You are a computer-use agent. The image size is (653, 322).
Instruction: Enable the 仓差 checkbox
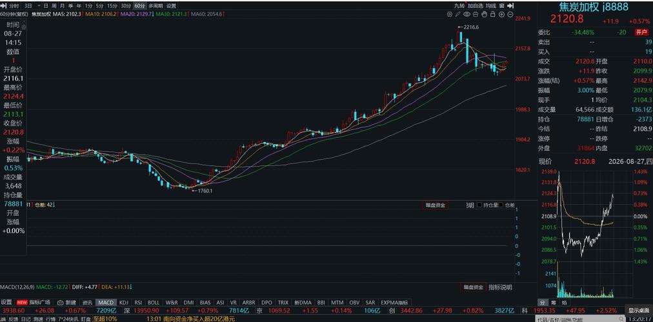tap(501, 205)
